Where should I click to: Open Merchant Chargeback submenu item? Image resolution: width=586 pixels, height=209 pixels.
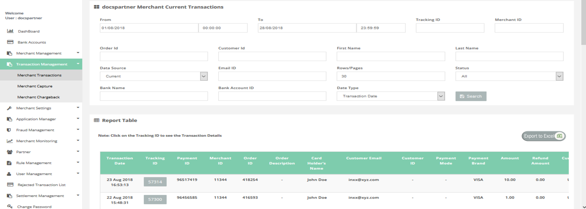click(38, 97)
